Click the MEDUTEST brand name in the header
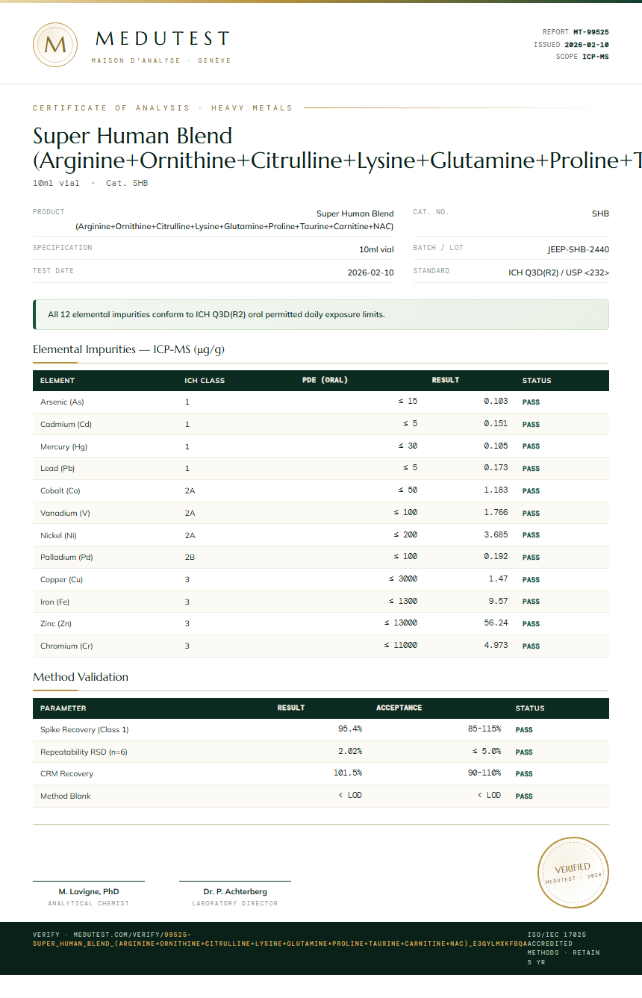642x998 pixels. (x=162, y=39)
